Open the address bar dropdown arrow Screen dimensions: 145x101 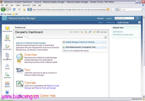(x=113, y=10)
